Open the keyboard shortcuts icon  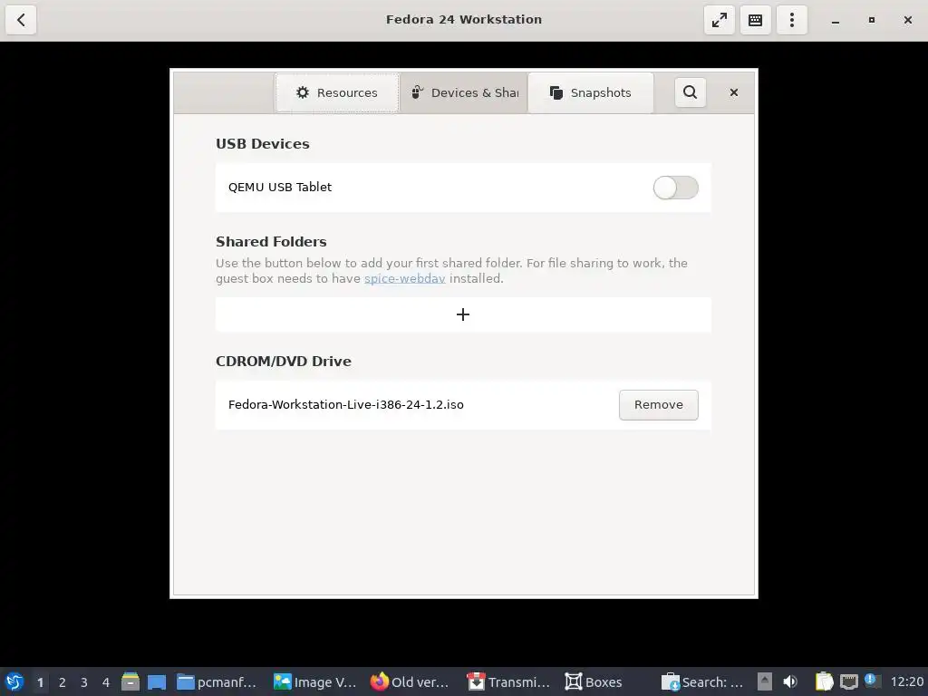[755, 20]
